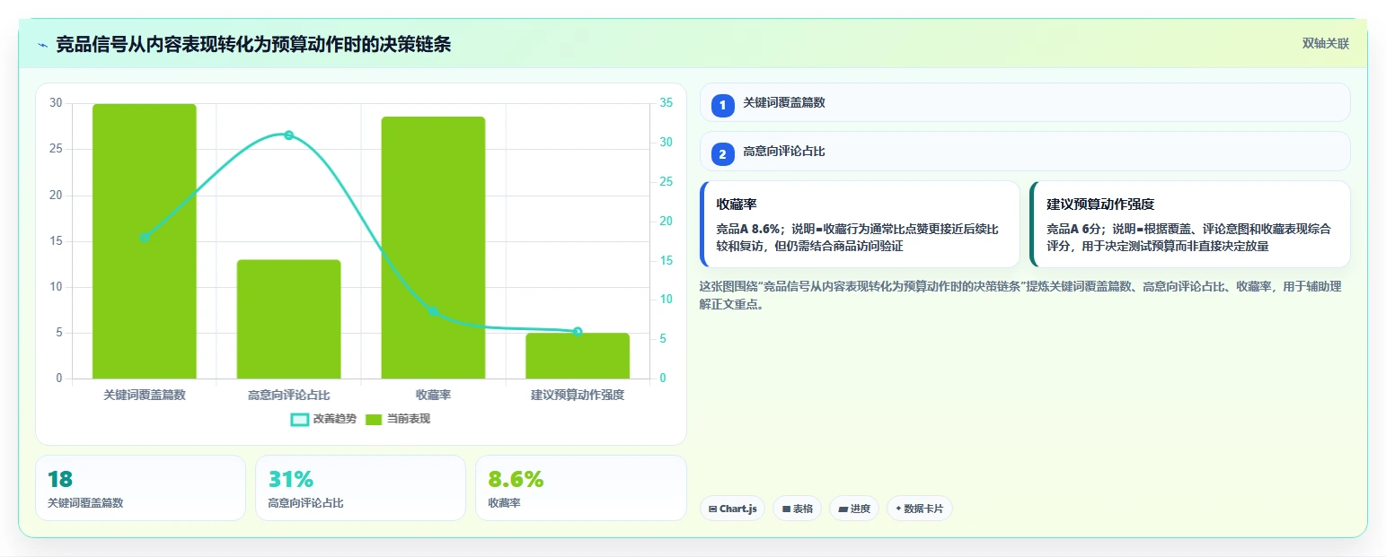The width and height of the screenshot is (1386, 557).
Task: Click the 收藏率 x-axis label
Action: (x=433, y=395)
